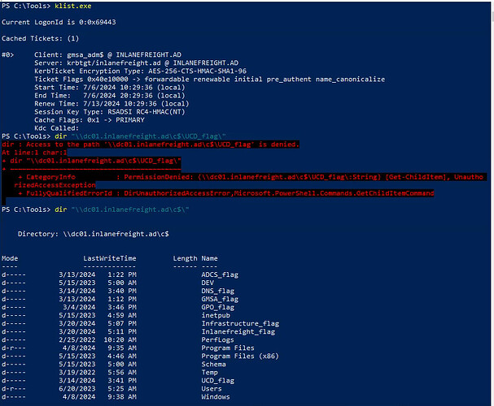Click the UCD_flag folder in listing

217,381
